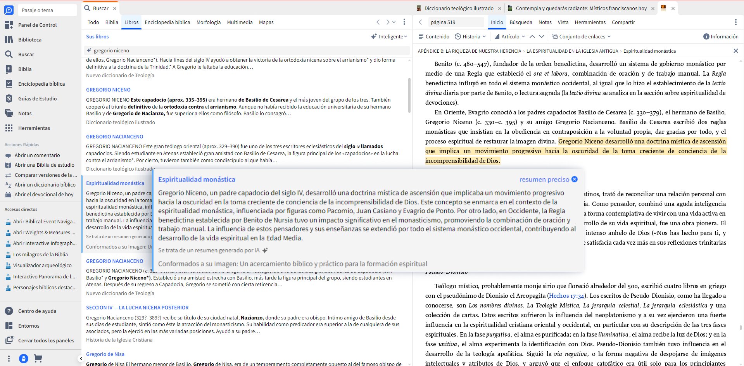
Task: Jump to previous Artículo with up arrow
Action: 532,36
